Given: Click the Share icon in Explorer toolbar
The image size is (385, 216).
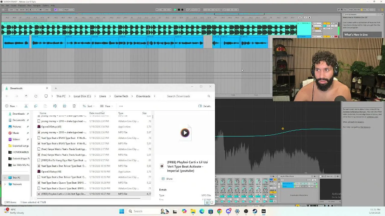Looking at the screenshot, I should click(64, 106).
